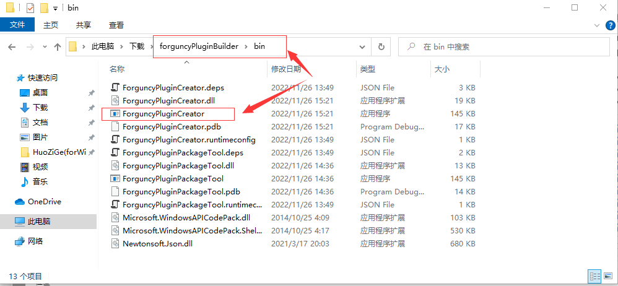The height and width of the screenshot is (286, 618).
Task: Click the breadcrumb chevron after 此电脑
Action: click(122, 46)
